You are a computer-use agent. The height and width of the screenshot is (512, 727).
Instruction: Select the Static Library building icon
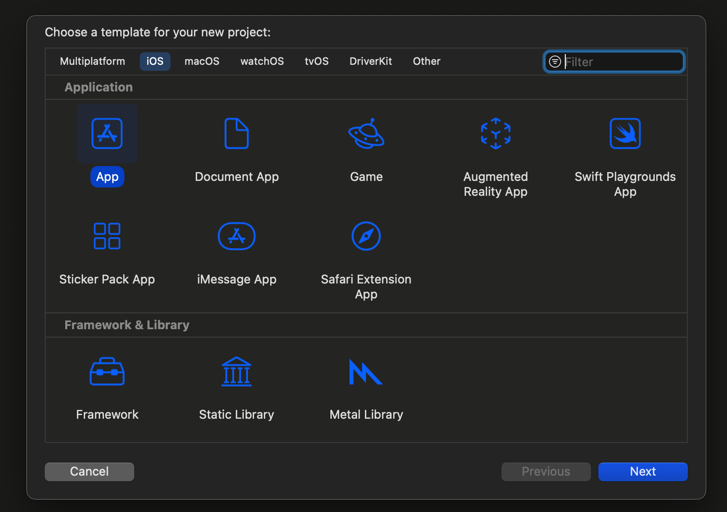tap(237, 371)
